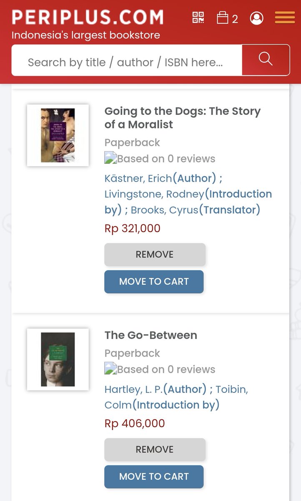View translator Brooks, Cyrus
The image size is (301, 501).
point(165,210)
